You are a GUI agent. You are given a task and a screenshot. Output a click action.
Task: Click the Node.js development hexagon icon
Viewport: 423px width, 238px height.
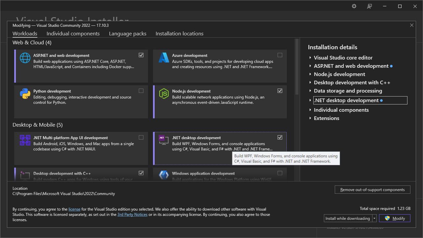tap(164, 94)
